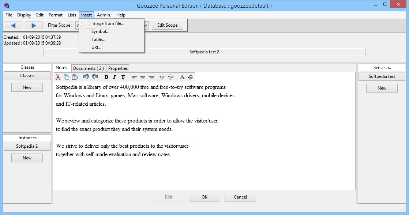Close the open Insert menu
The height and width of the screenshot is (215, 409).
coord(86,15)
